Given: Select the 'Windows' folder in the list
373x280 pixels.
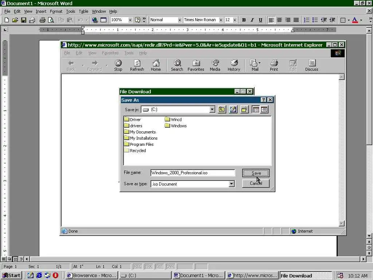Looking at the screenshot, I should pyautogui.click(x=176, y=126).
